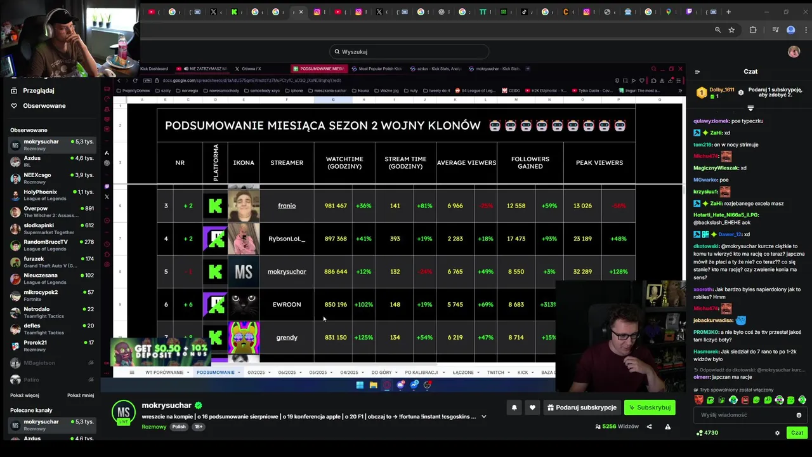
Task: Click the green Czat send button
Action: coord(797,433)
